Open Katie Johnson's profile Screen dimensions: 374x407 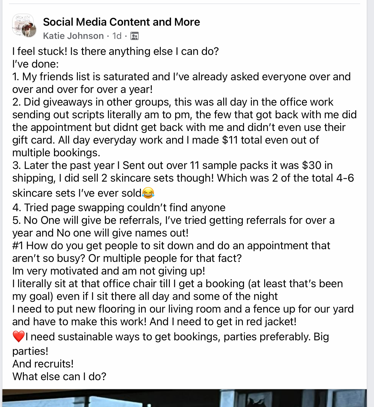pyautogui.click(x=73, y=36)
